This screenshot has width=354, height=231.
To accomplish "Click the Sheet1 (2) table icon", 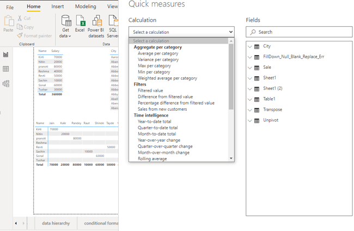I will point(257,89).
